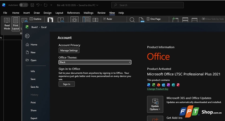Launch Immersive Reader in Word

(x=61, y=20)
